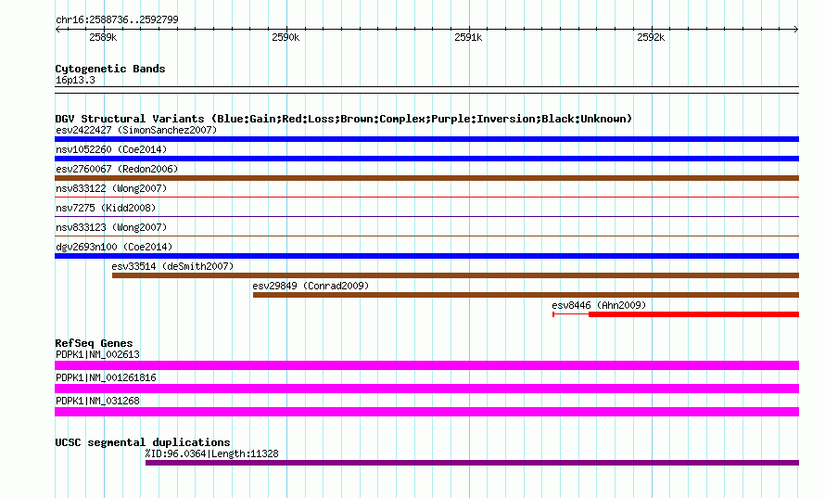The height and width of the screenshot is (498, 825).
Task: Open nsv7275 (Kidd2008) variant label
Action: click(x=106, y=208)
